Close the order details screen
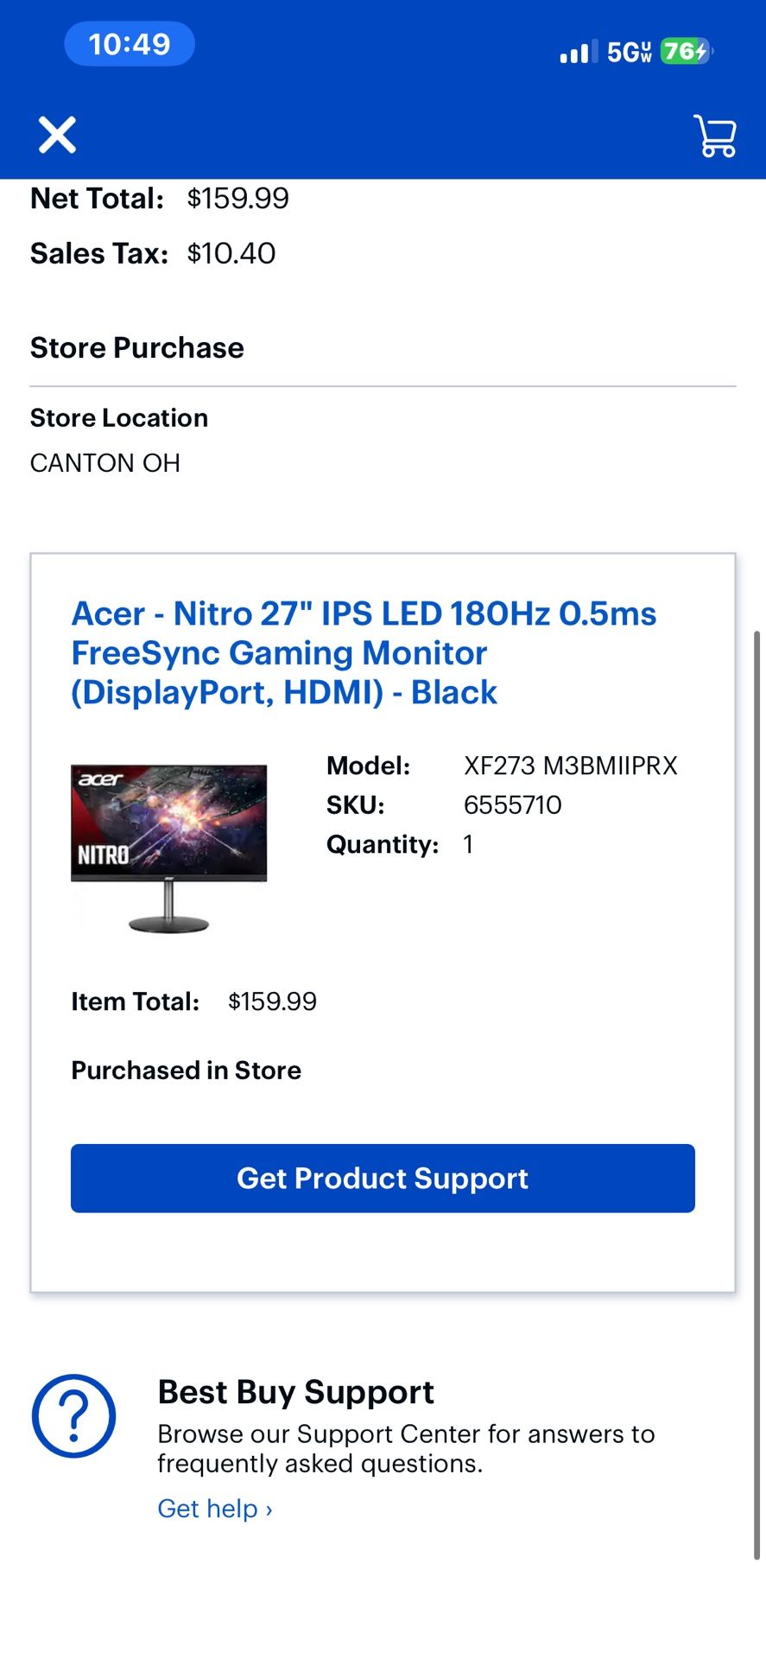 tap(56, 135)
